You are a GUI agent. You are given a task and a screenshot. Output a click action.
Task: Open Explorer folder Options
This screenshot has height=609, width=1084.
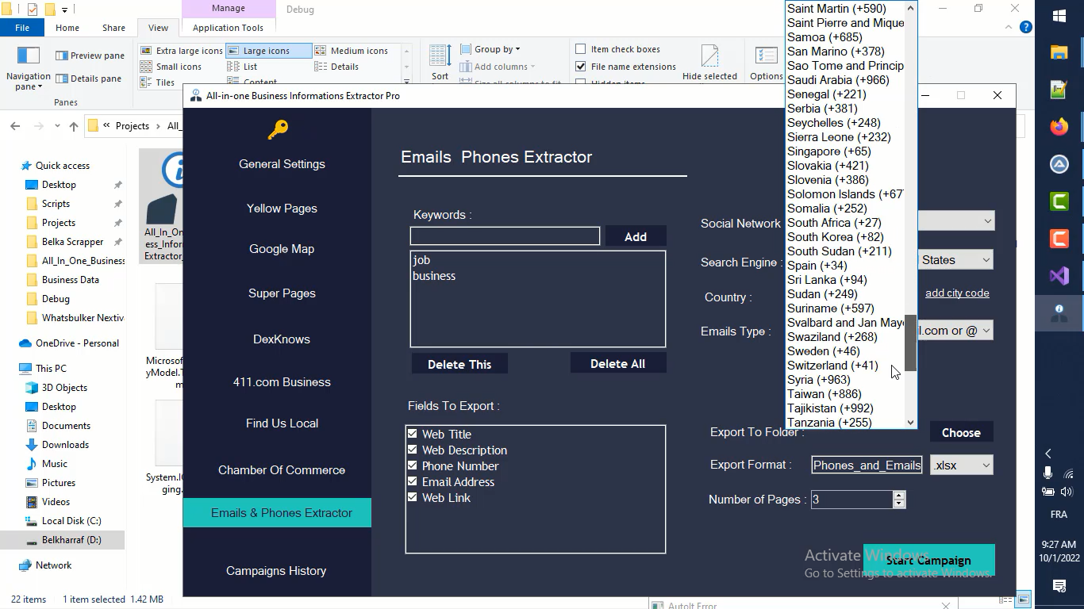click(766, 63)
